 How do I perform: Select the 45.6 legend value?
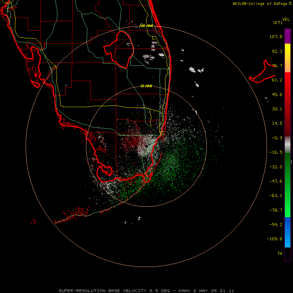click(x=277, y=94)
